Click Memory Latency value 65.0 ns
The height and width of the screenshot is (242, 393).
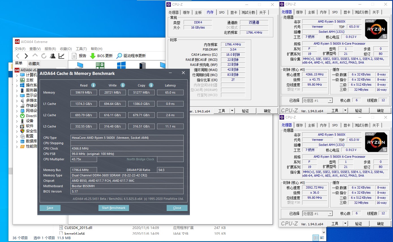pyautogui.click(x=170, y=92)
